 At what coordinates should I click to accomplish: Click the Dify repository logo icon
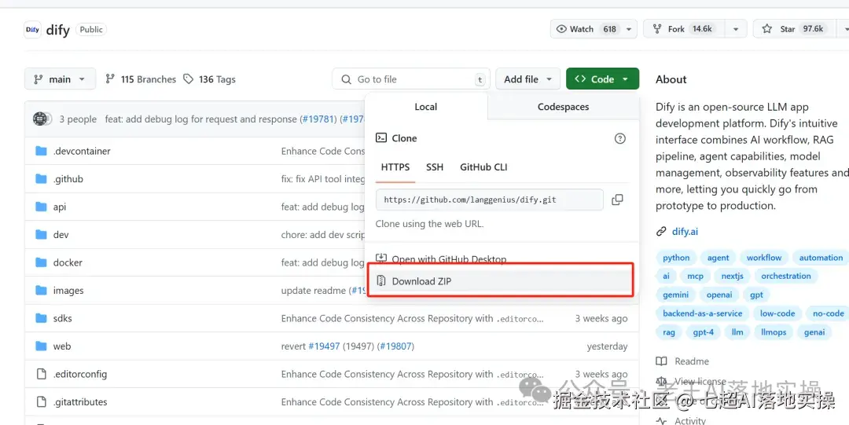click(32, 30)
